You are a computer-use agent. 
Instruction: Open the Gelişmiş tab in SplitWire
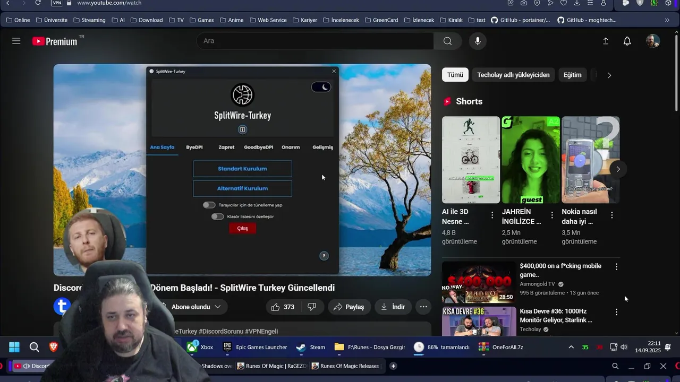coord(322,147)
